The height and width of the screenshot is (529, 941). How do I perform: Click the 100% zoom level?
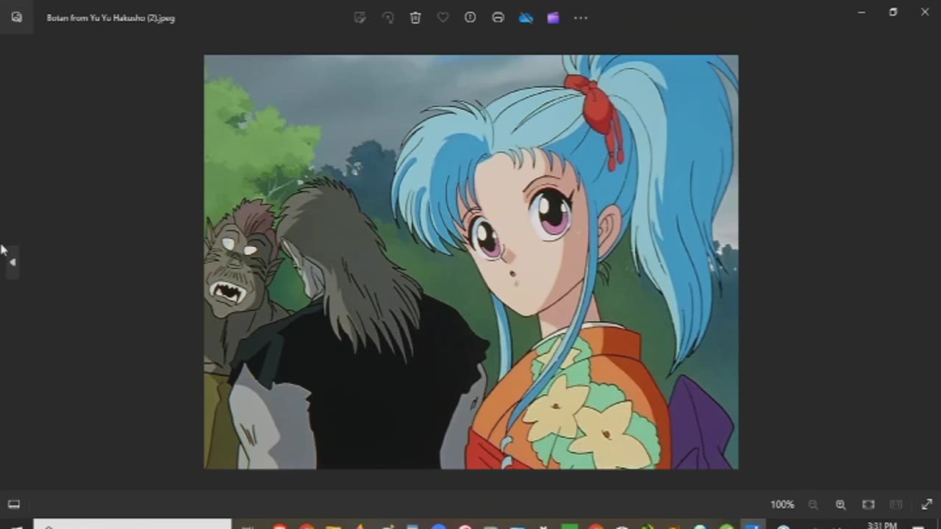[x=782, y=505]
